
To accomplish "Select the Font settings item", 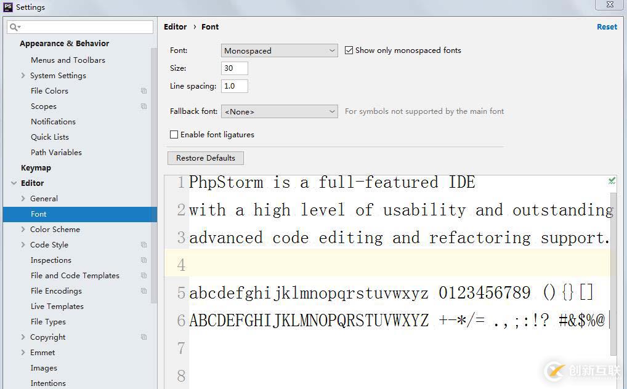I will pyautogui.click(x=80, y=214).
